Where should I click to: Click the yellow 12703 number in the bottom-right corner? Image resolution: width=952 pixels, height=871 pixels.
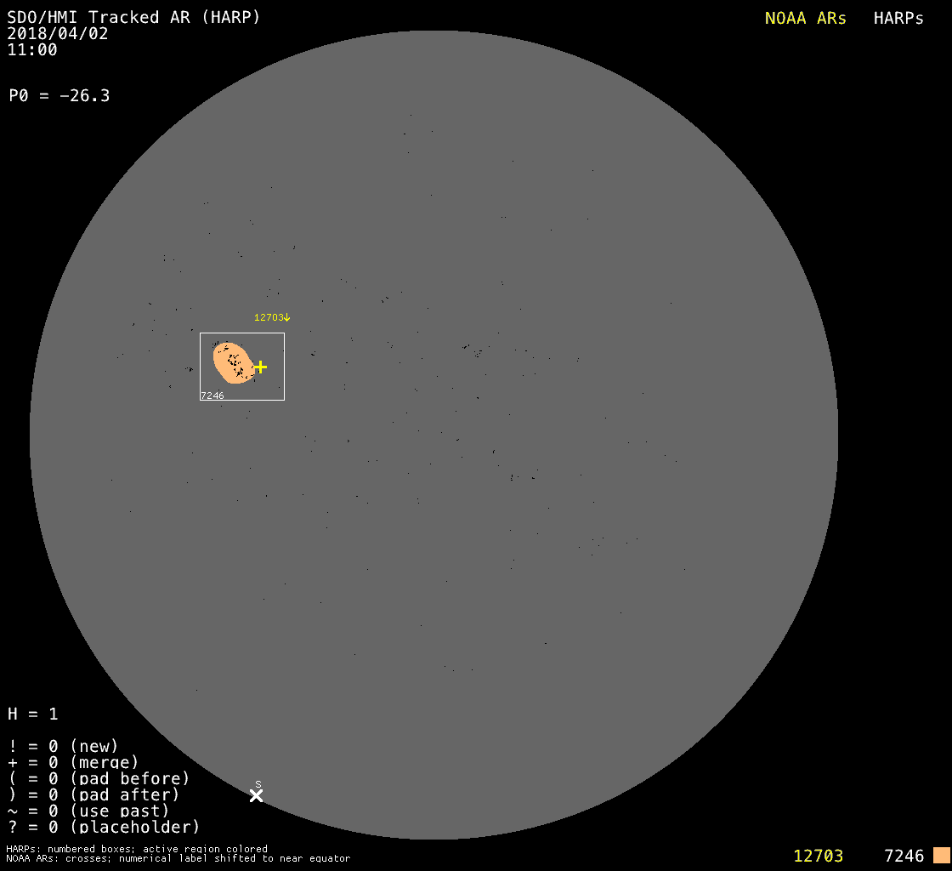(818, 856)
